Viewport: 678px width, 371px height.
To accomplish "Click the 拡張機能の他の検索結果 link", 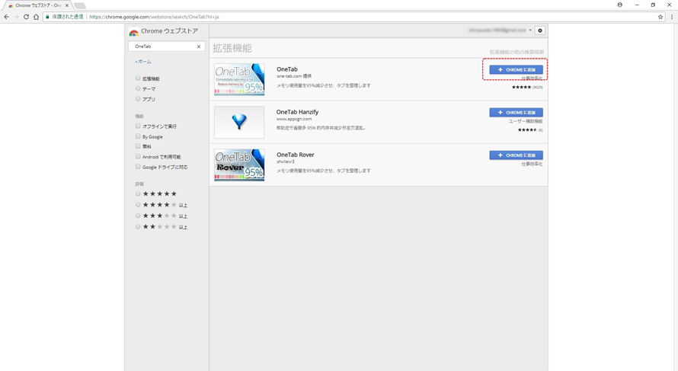I will click(516, 52).
